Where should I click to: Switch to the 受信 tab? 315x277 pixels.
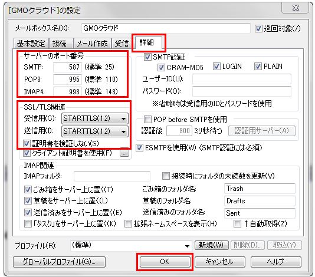point(122,44)
